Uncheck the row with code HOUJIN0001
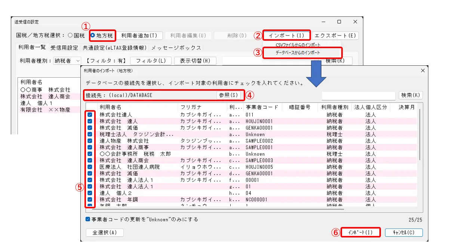 pos(90,121)
